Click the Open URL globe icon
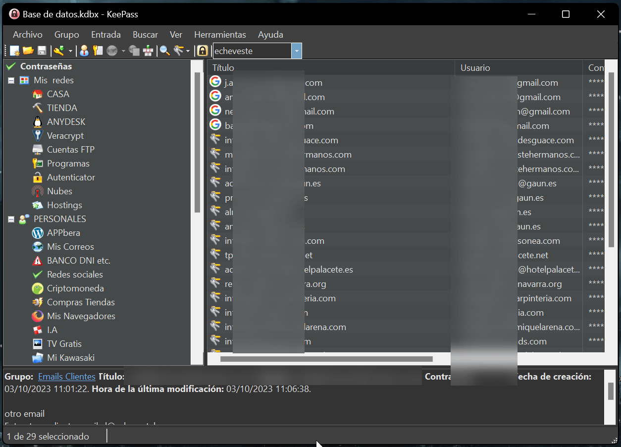This screenshot has height=447, width=621. tap(112, 51)
